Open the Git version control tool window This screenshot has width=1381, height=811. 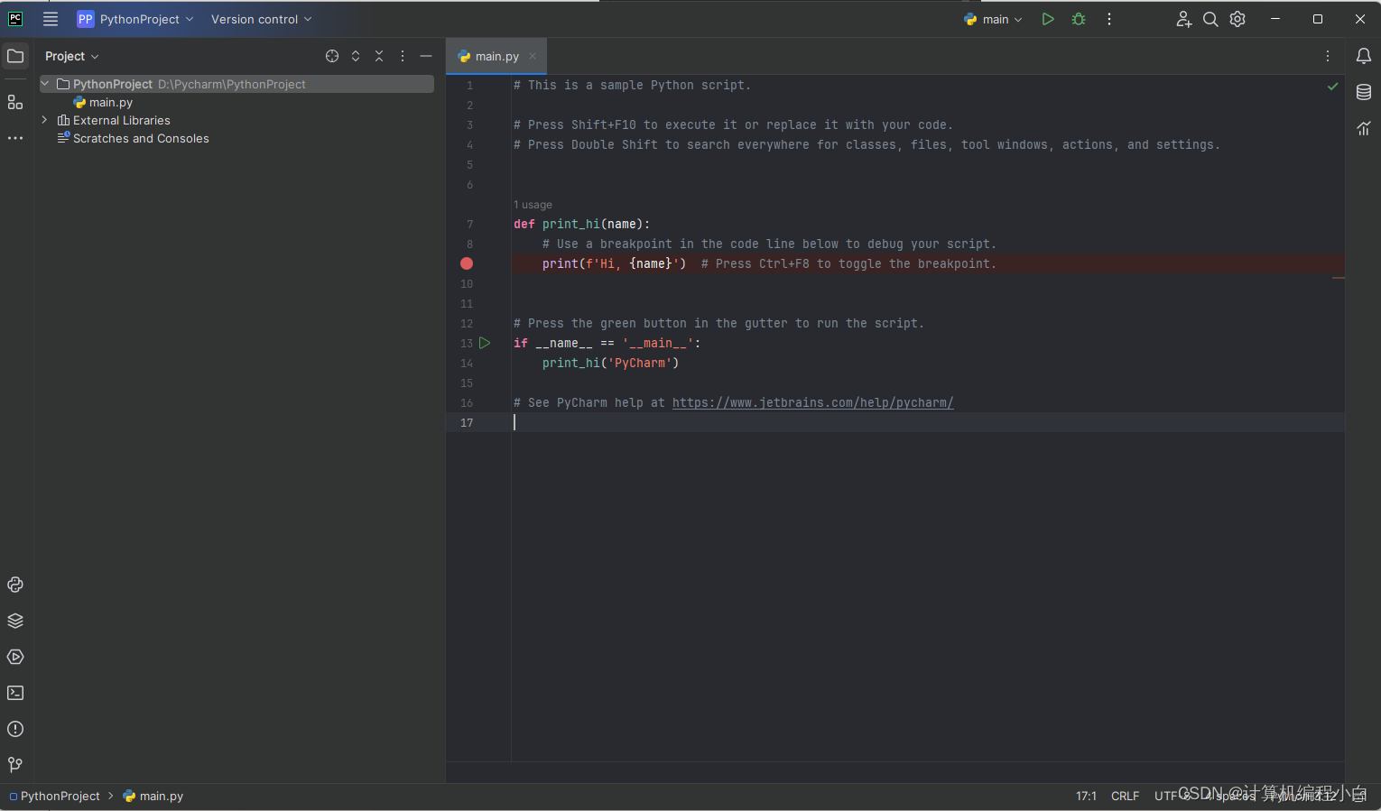pyautogui.click(x=15, y=765)
